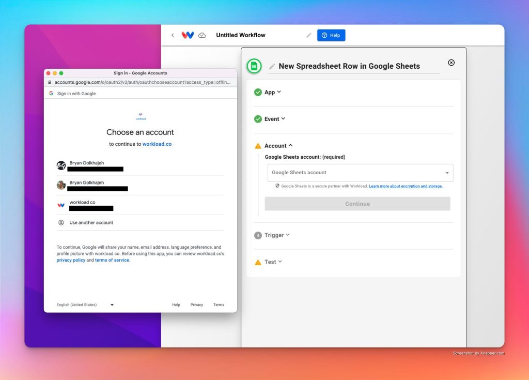Image resolution: width=529 pixels, height=380 pixels.
Task: Click Google G logo in sign-in window
Action: (x=51, y=93)
